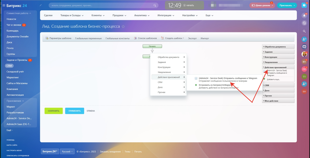
Task: Expand Уведомления panel section
Action: [278, 62]
